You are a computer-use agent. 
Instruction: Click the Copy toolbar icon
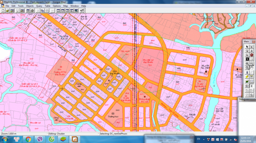tap(42, 11)
